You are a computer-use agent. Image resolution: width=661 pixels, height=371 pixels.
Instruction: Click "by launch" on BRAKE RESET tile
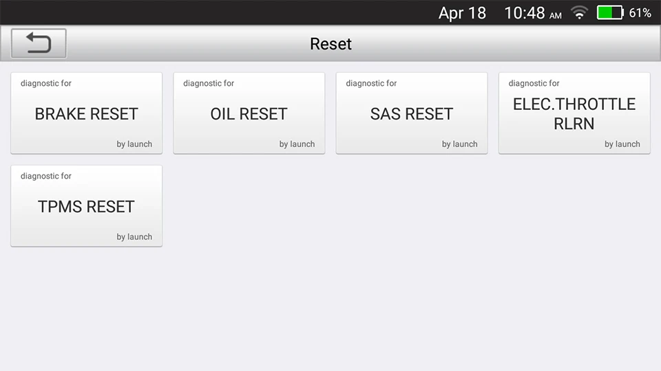134,144
